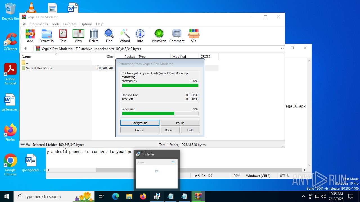Click the Installer window preview thumbnail
Image resolution: width=360 pixels, height=202 pixels.
pos(157,174)
